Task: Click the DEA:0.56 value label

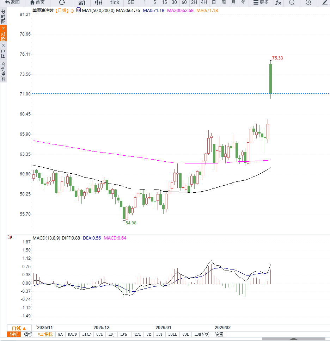Action: pyautogui.click(x=92, y=238)
